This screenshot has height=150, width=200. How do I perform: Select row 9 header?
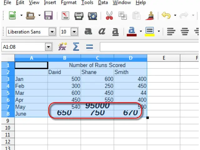tap(8, 121)
